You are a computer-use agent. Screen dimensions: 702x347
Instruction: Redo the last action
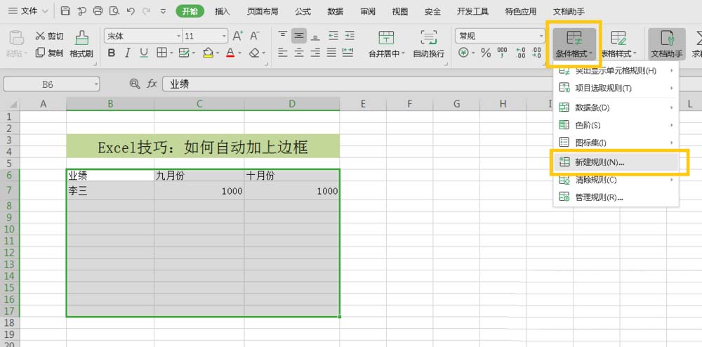tap(146, 11)
